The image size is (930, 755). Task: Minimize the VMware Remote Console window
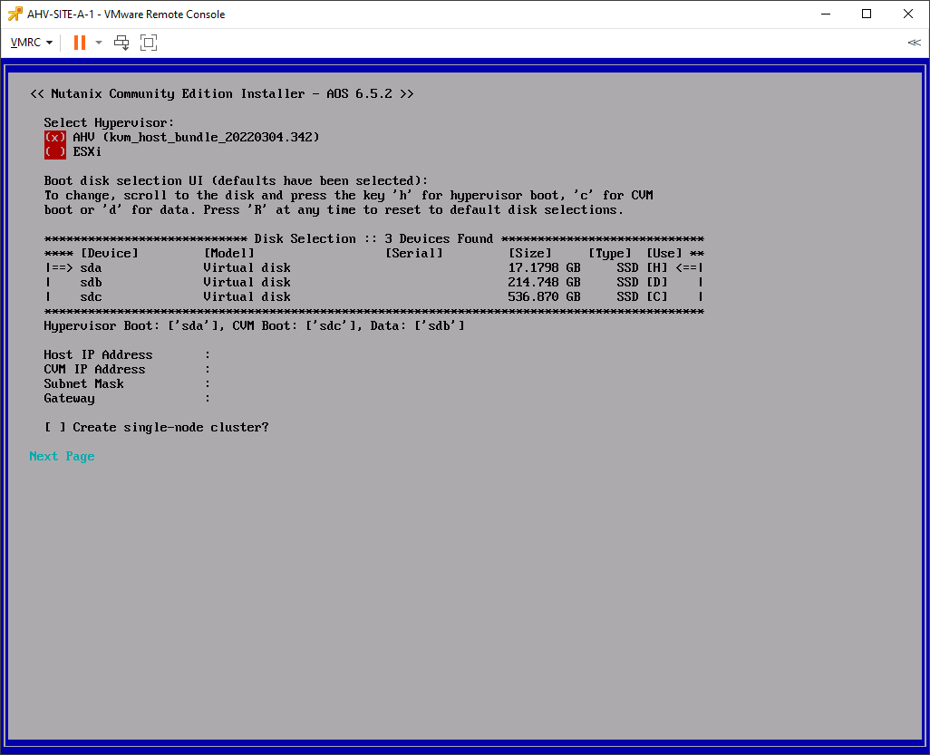point(826,14)
